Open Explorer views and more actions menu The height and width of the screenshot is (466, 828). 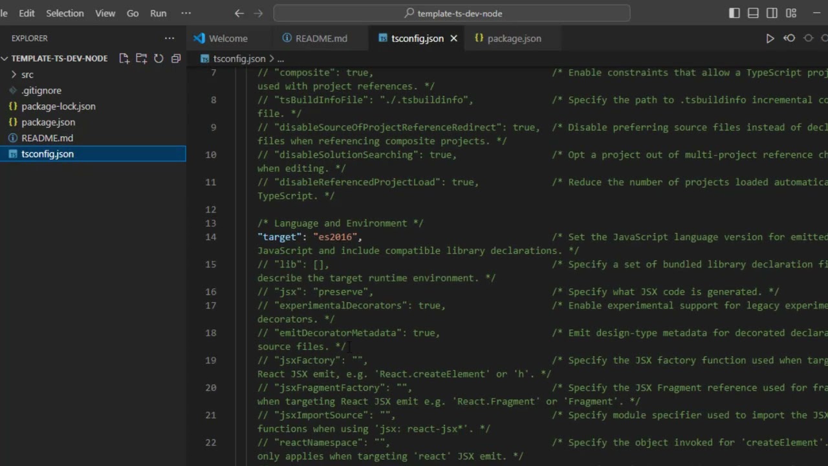click(169, 38)
